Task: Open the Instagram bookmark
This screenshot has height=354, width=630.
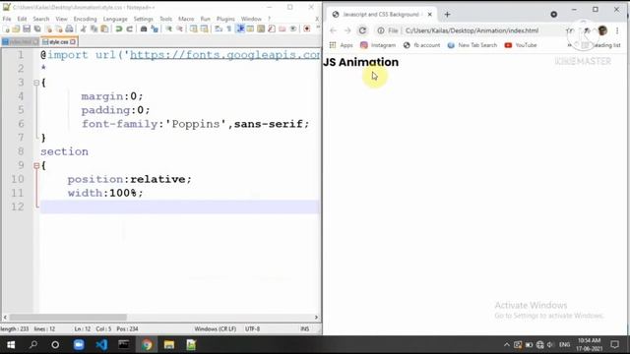Action: point(378,45)
